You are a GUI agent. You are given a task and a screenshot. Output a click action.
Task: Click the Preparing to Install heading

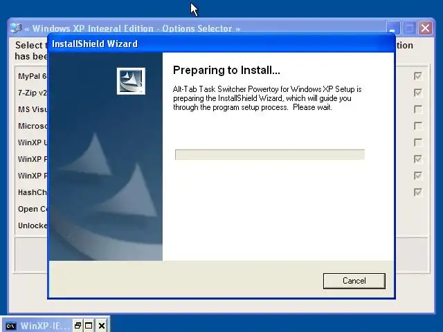[x=226, y=70]
